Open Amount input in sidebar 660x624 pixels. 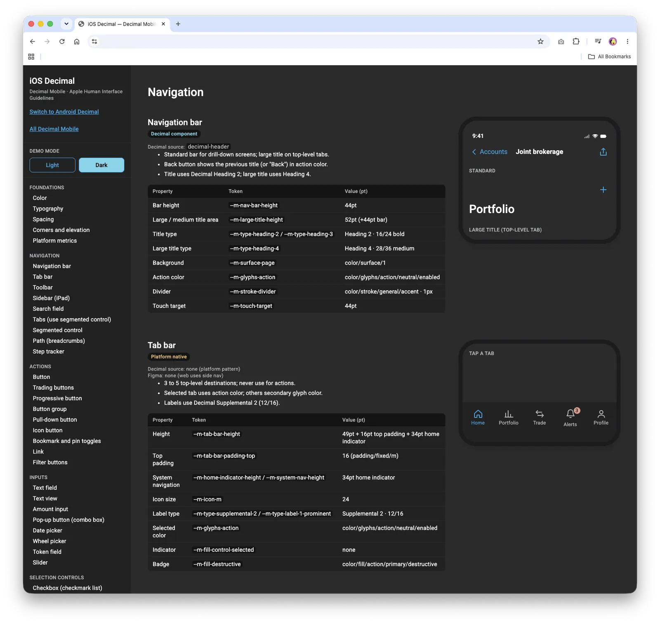coord(50,510)
